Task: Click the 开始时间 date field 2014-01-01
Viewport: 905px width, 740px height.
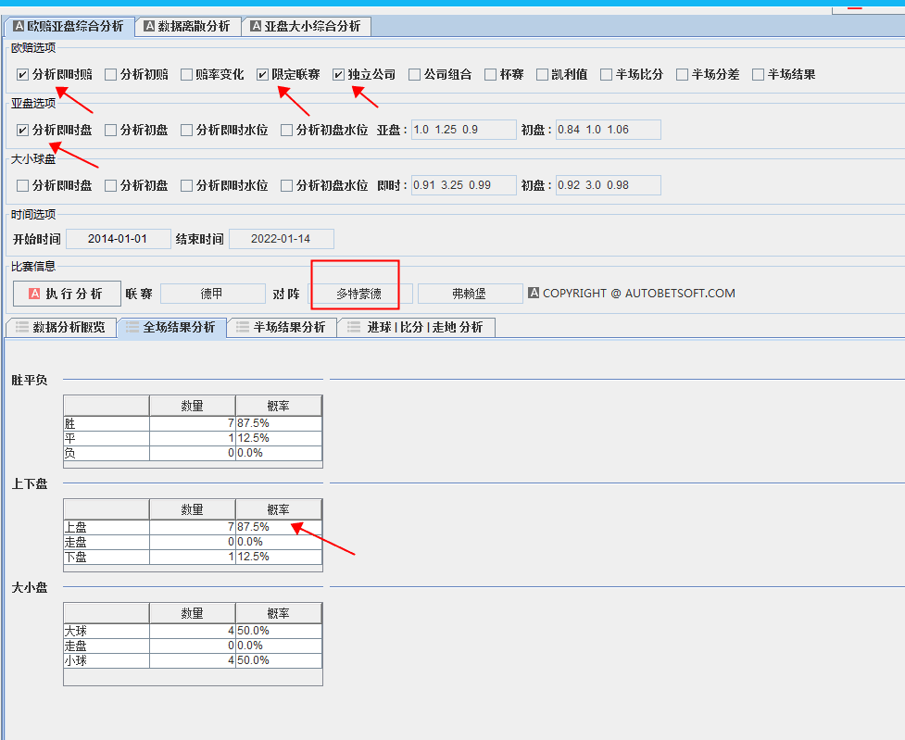Action: [x=118, y=239]
